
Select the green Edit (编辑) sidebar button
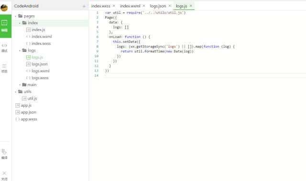click(5, 26)
